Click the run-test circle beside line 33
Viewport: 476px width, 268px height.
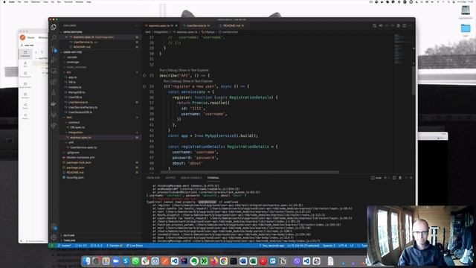pos(144,75)
